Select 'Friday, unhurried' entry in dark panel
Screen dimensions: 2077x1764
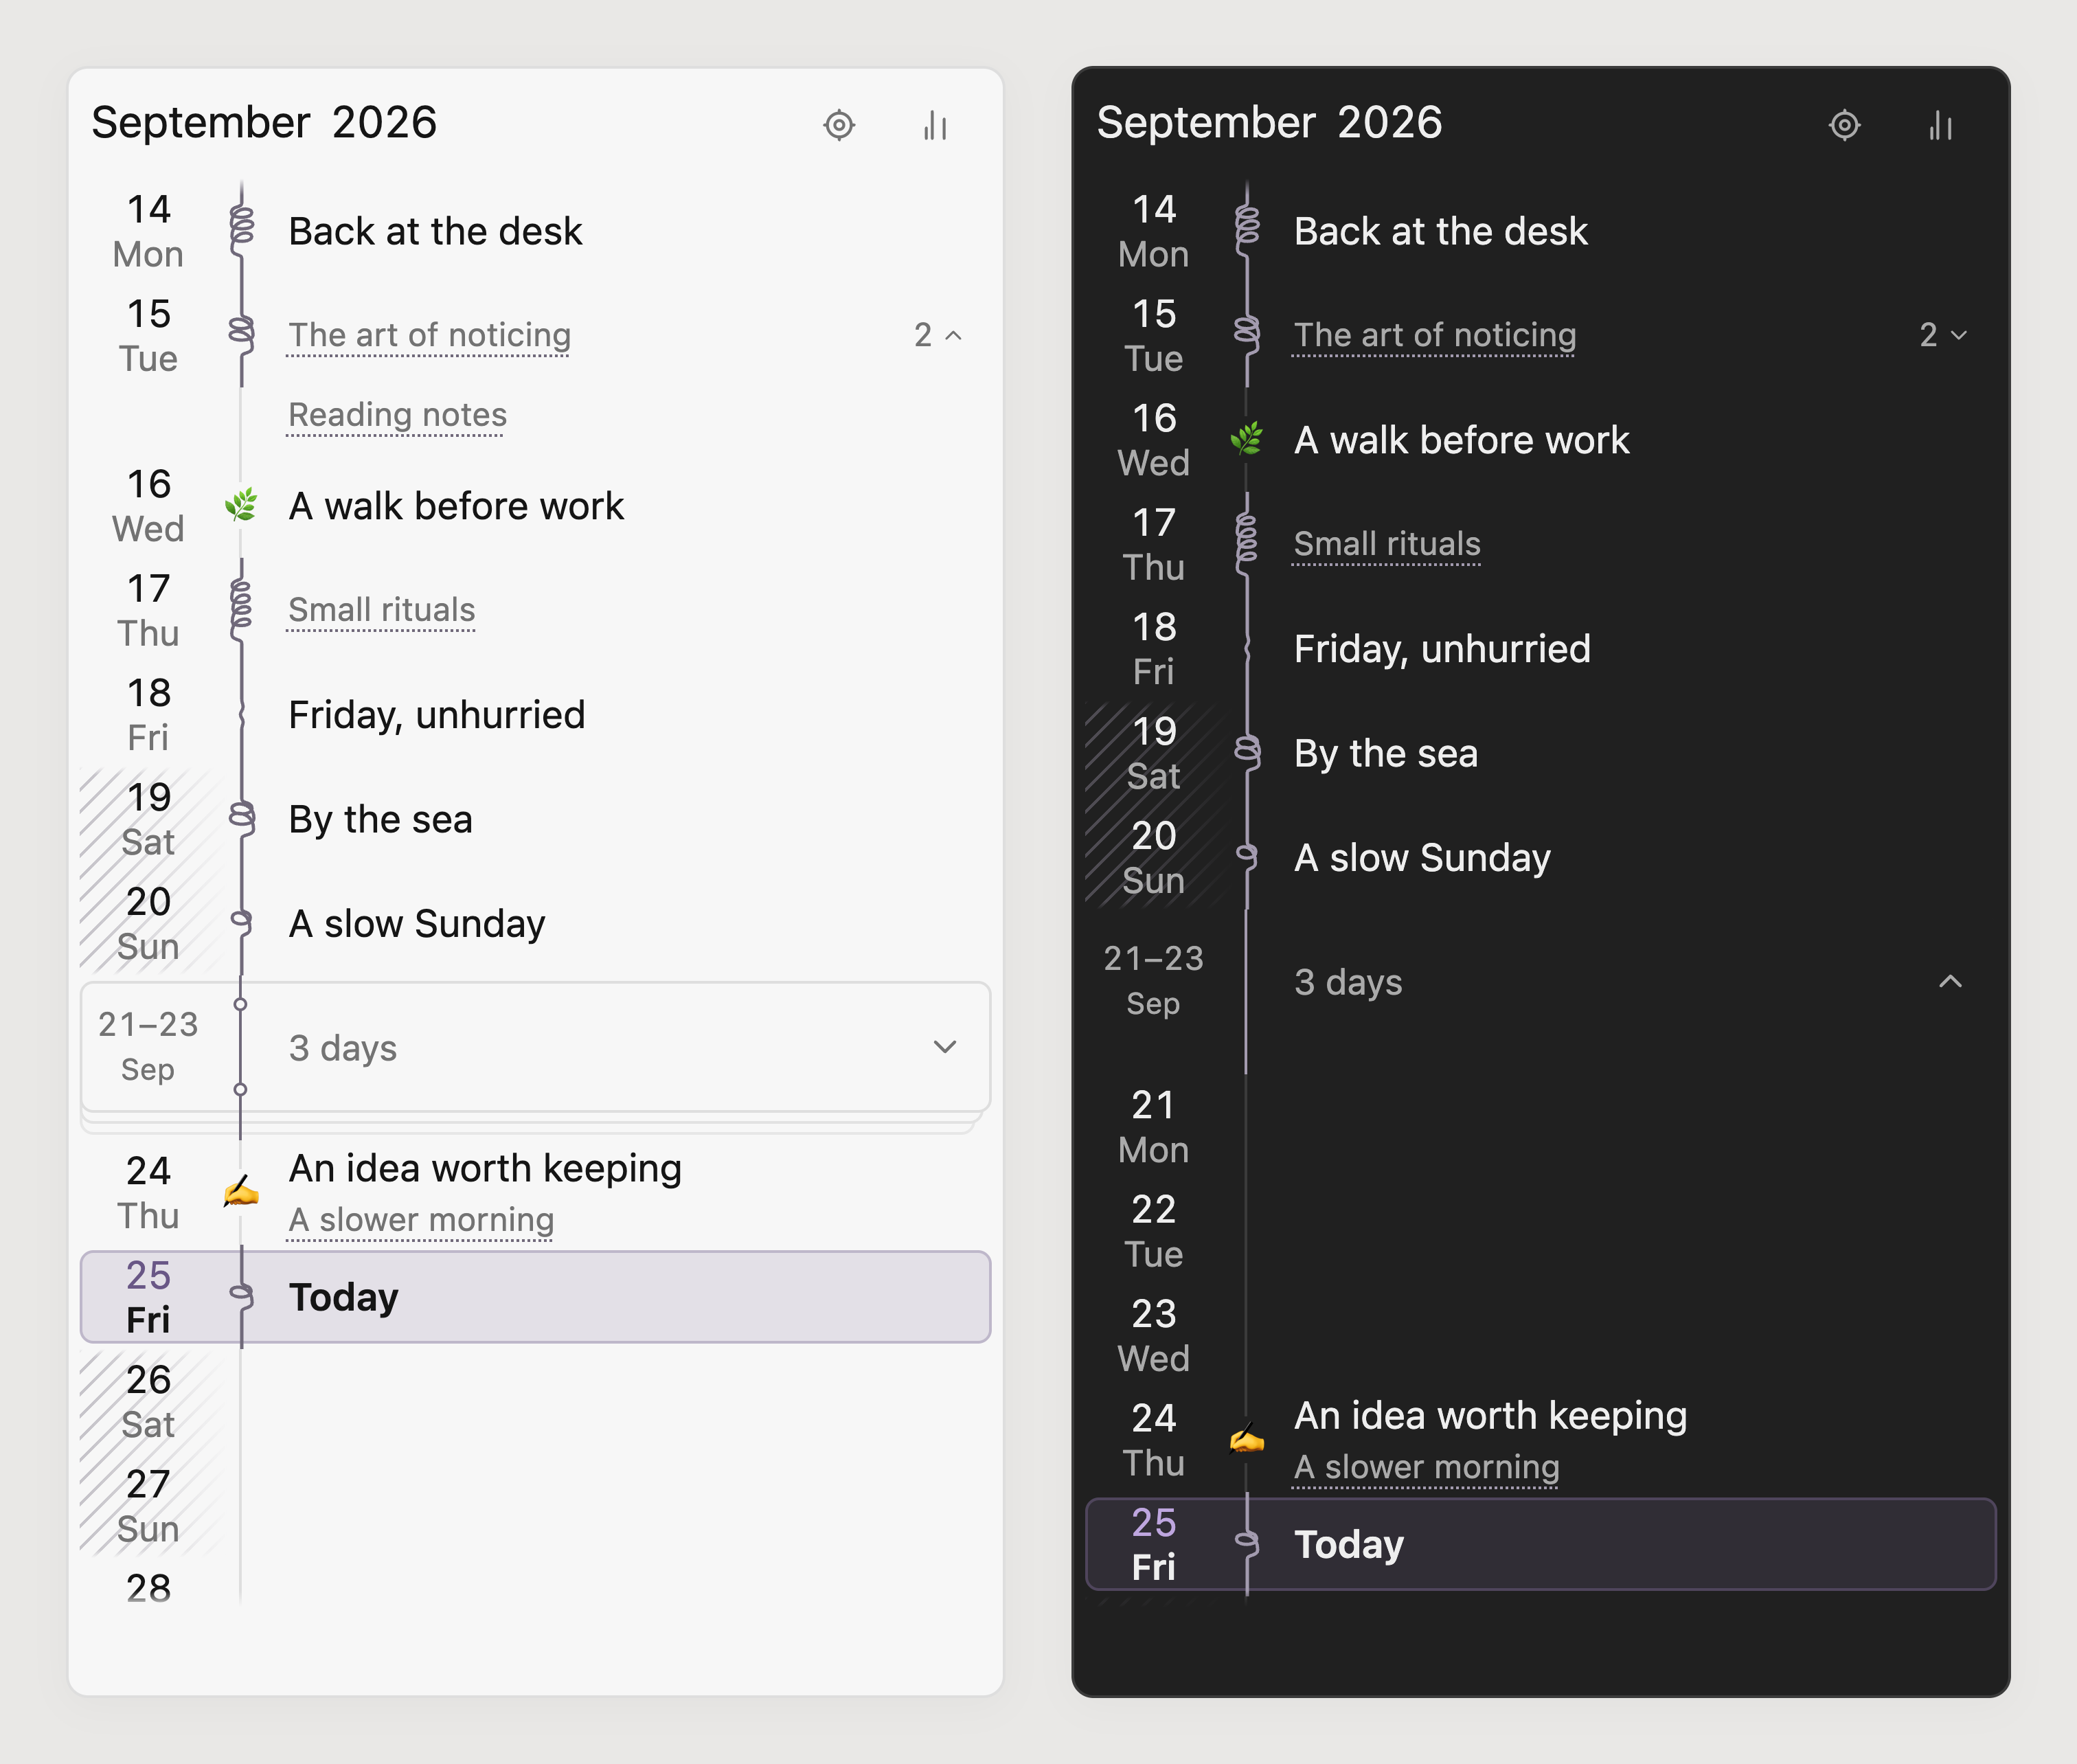[1442, 649]
